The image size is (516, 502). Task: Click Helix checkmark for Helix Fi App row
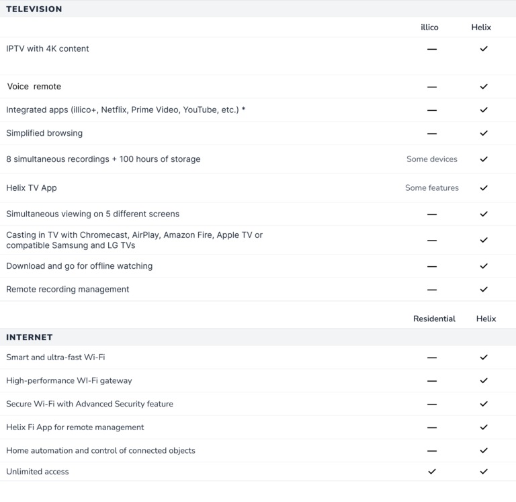484,427
